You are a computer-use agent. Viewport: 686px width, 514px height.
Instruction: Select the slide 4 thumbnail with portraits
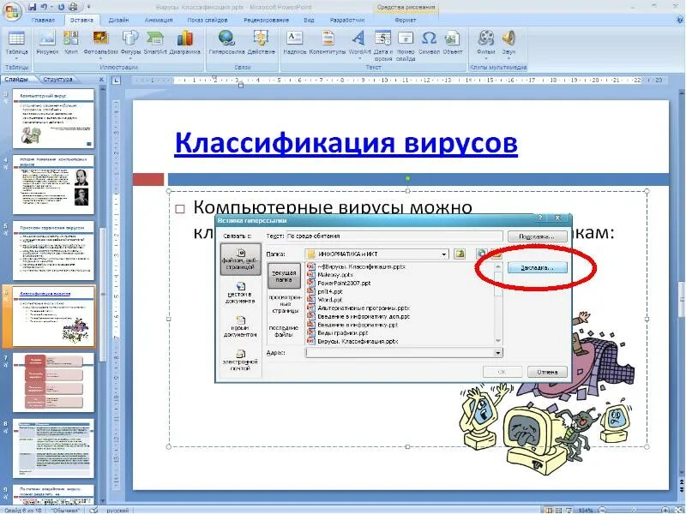tap(53, 184)
